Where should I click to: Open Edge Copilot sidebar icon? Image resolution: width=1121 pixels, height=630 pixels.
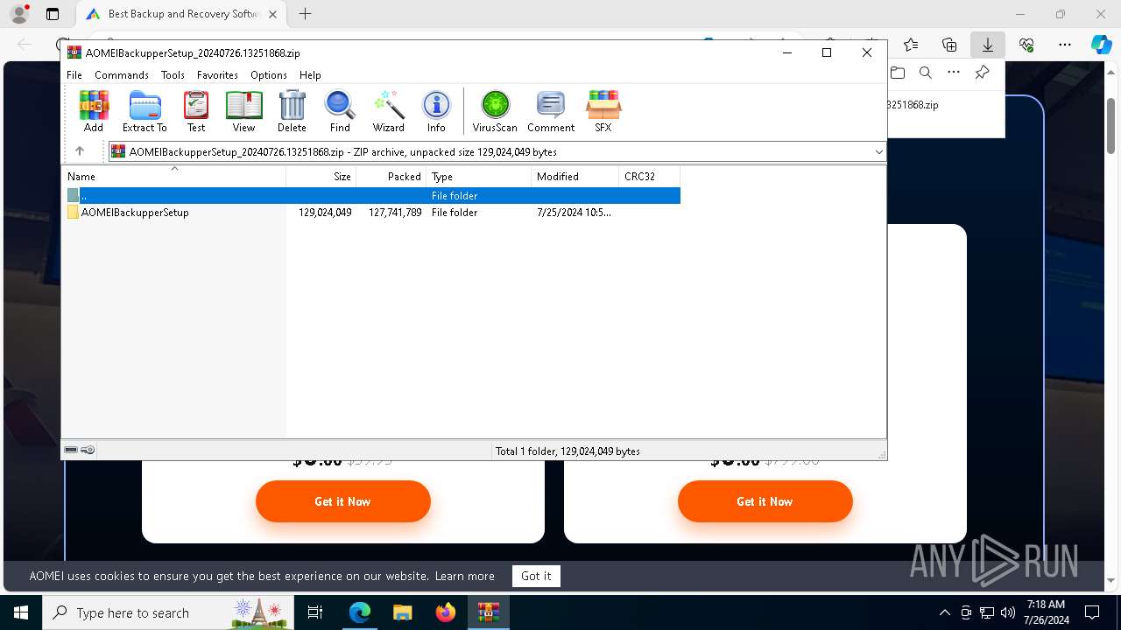(1101, 45)
